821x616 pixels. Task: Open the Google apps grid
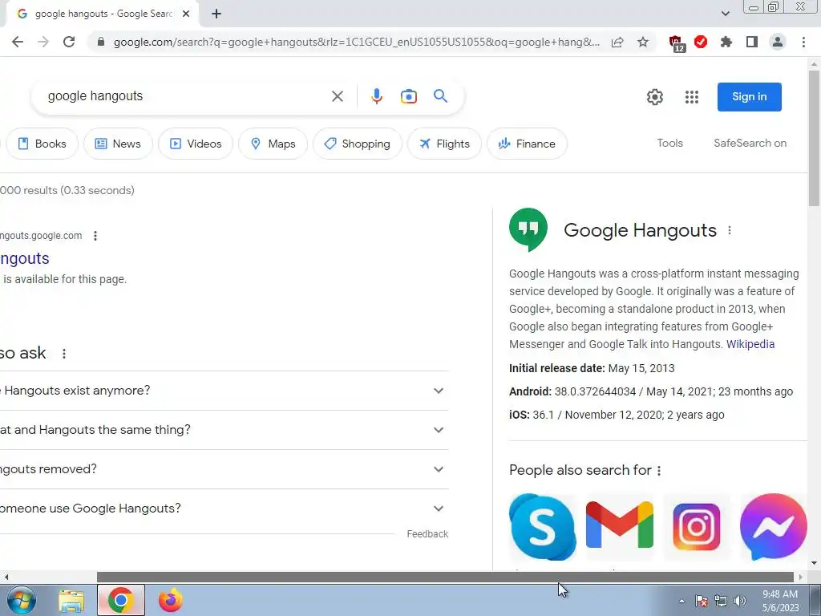coord(692,97)
